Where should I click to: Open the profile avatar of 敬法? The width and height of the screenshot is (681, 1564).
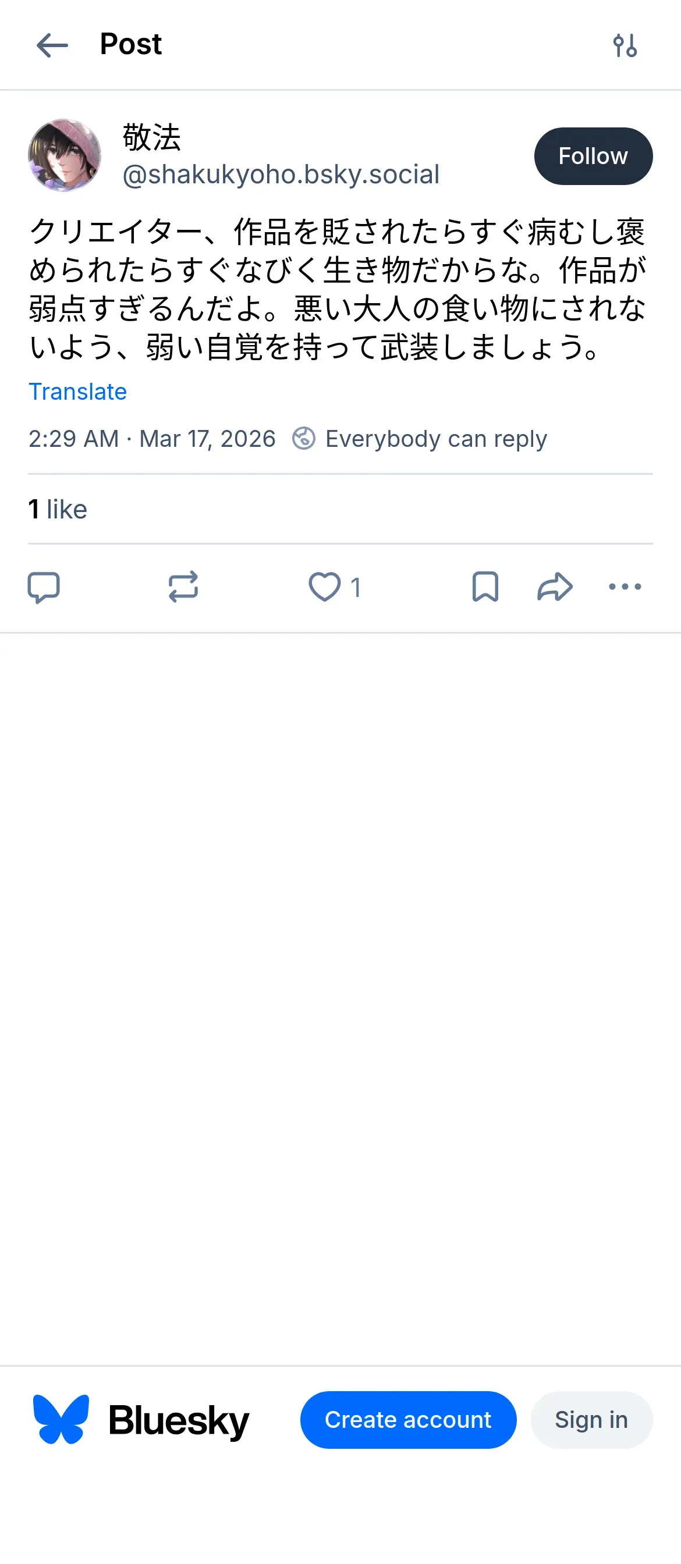coord(65,155)
